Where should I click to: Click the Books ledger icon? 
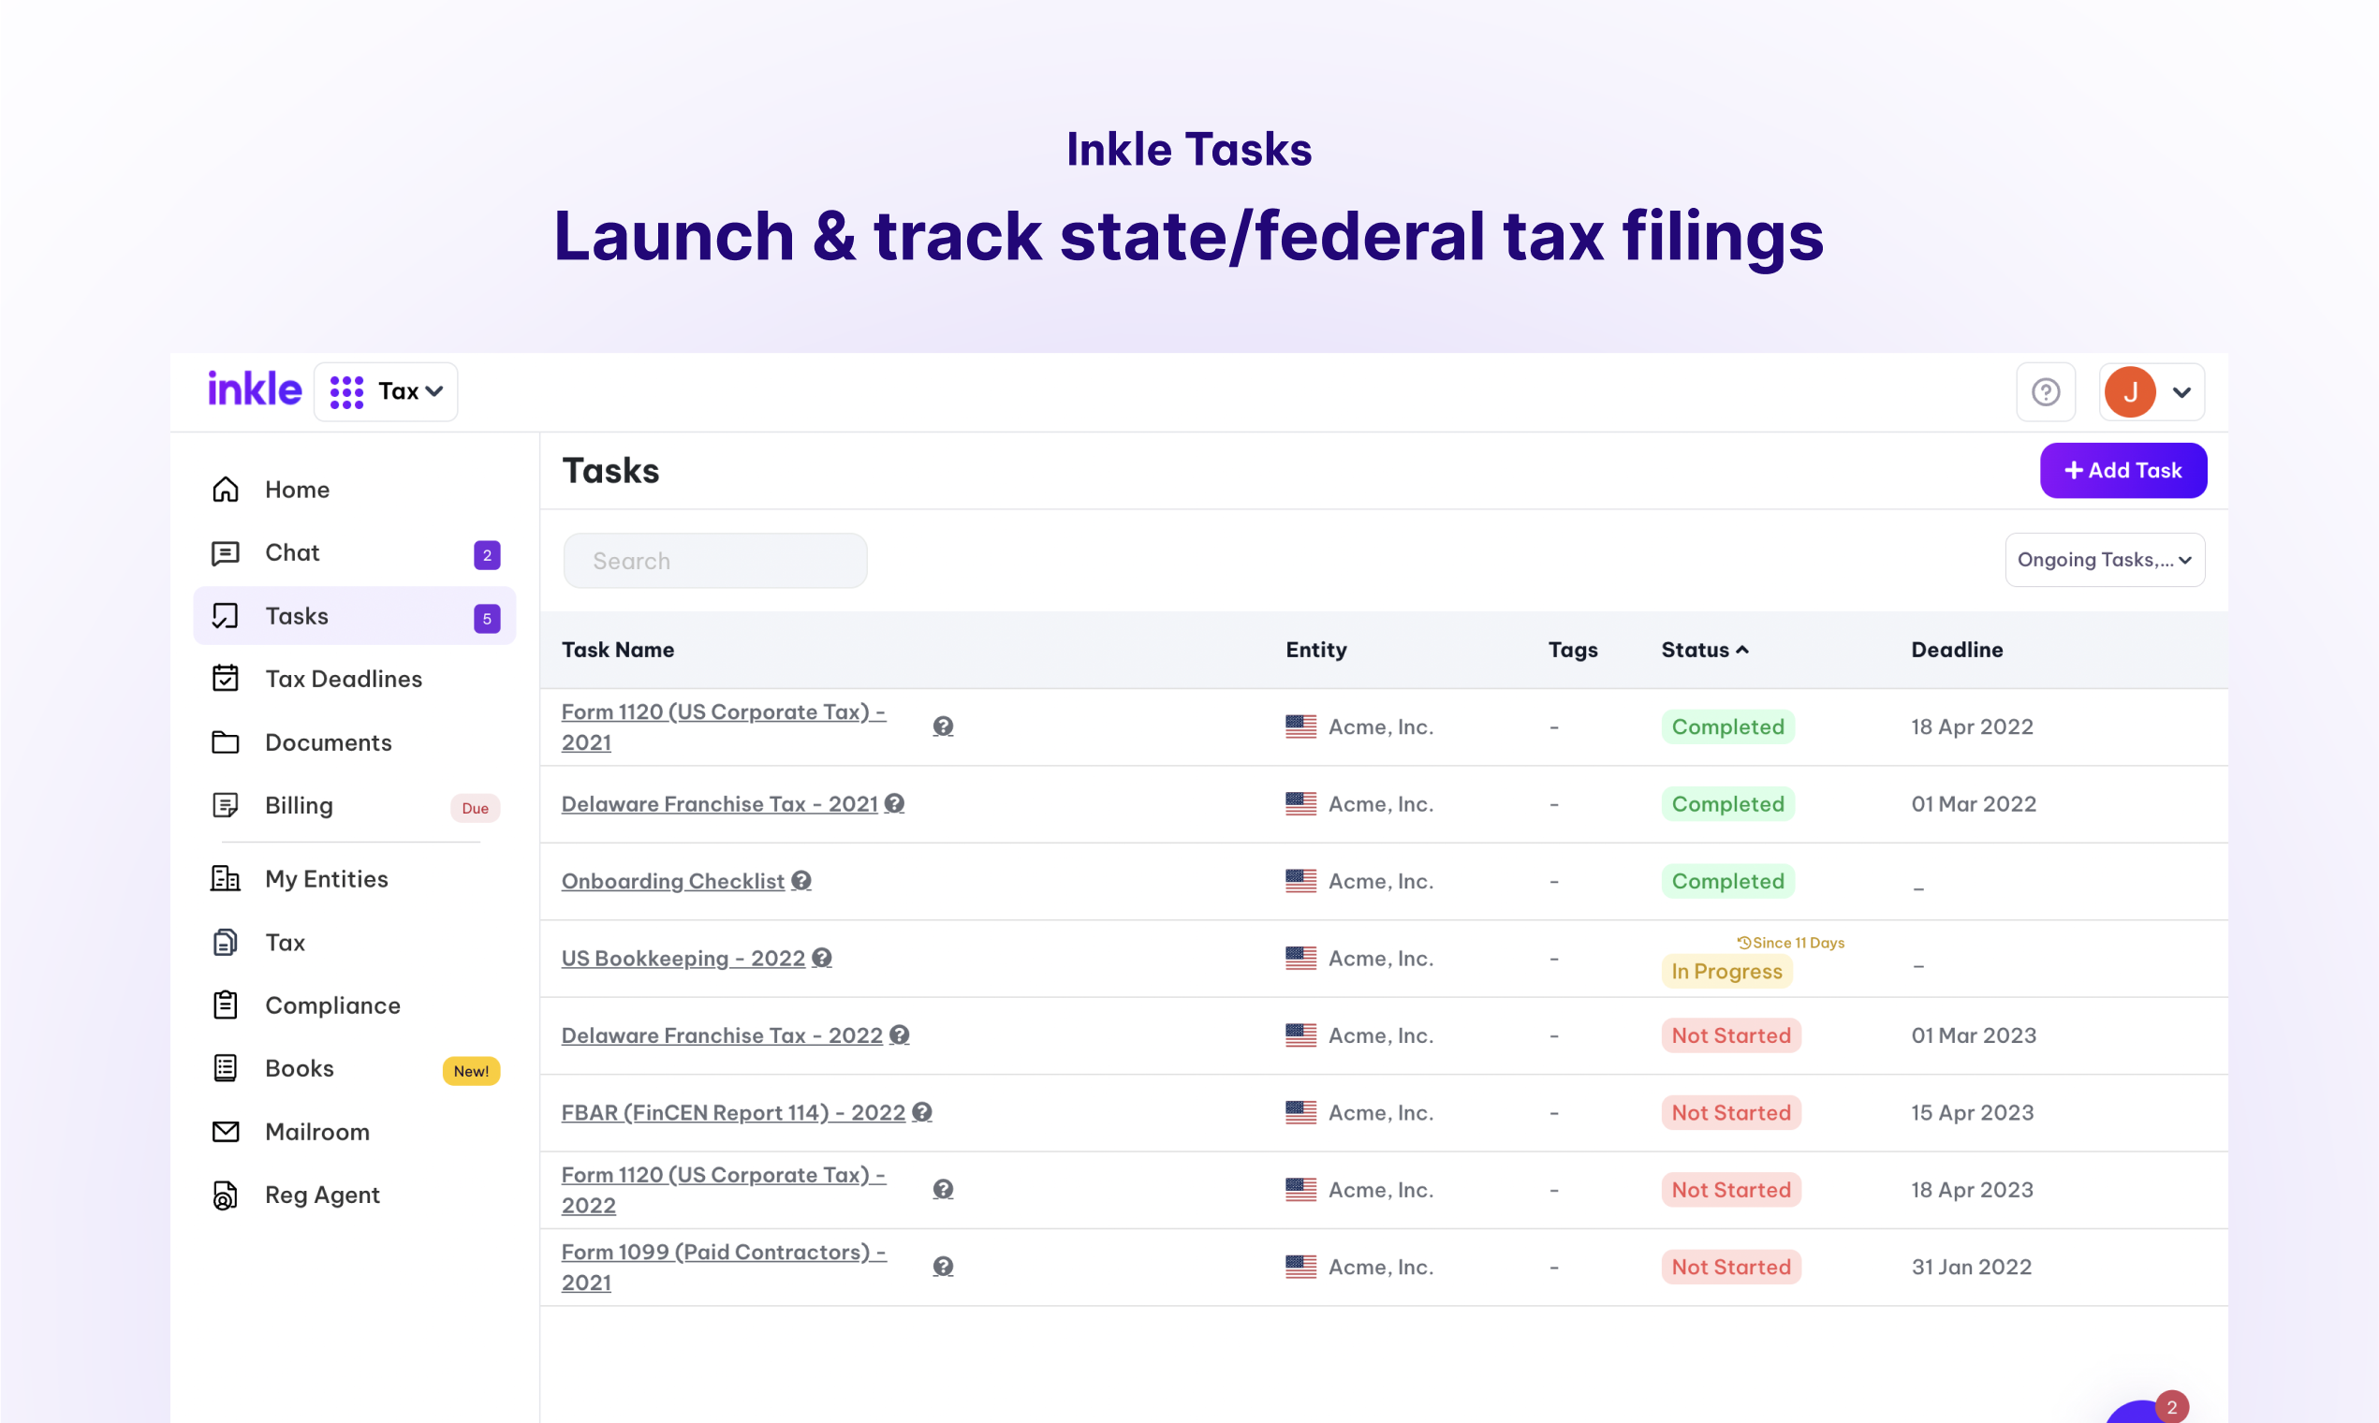226,1068
